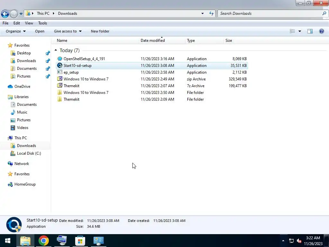This screenshot has height=247, width=329.
Task: Click the Open toolbar button
Action: click(40, 31)
